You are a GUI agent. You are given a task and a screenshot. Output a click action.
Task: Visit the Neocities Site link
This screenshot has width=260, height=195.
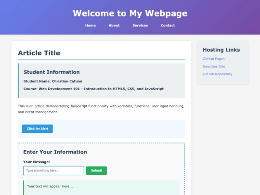(x=214, y=66)
